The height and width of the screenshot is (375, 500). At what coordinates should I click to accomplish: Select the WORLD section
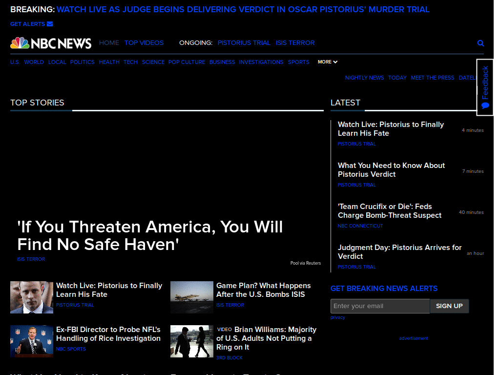(34, 62)
